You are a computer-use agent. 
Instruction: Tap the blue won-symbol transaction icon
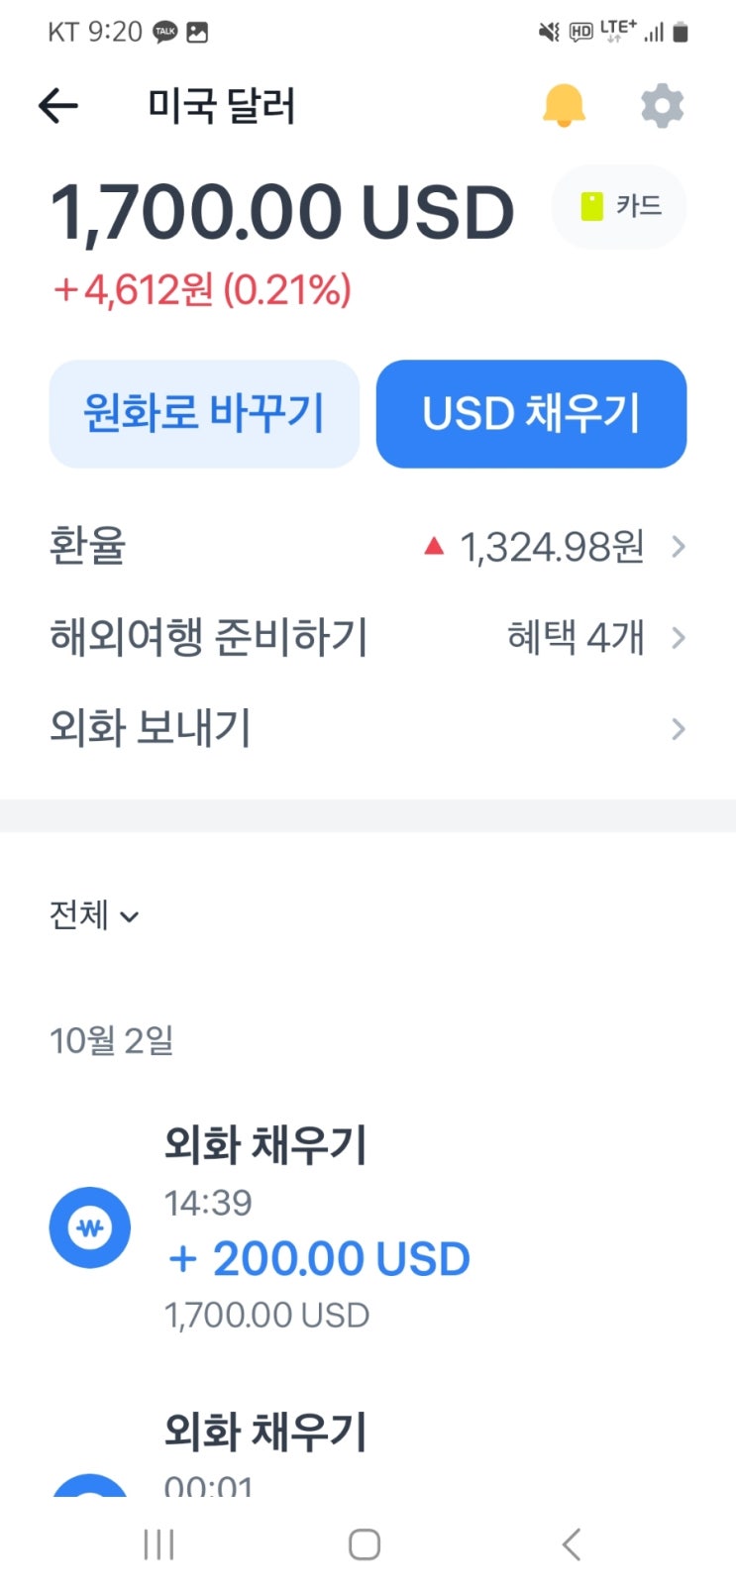pos(90,1227)
